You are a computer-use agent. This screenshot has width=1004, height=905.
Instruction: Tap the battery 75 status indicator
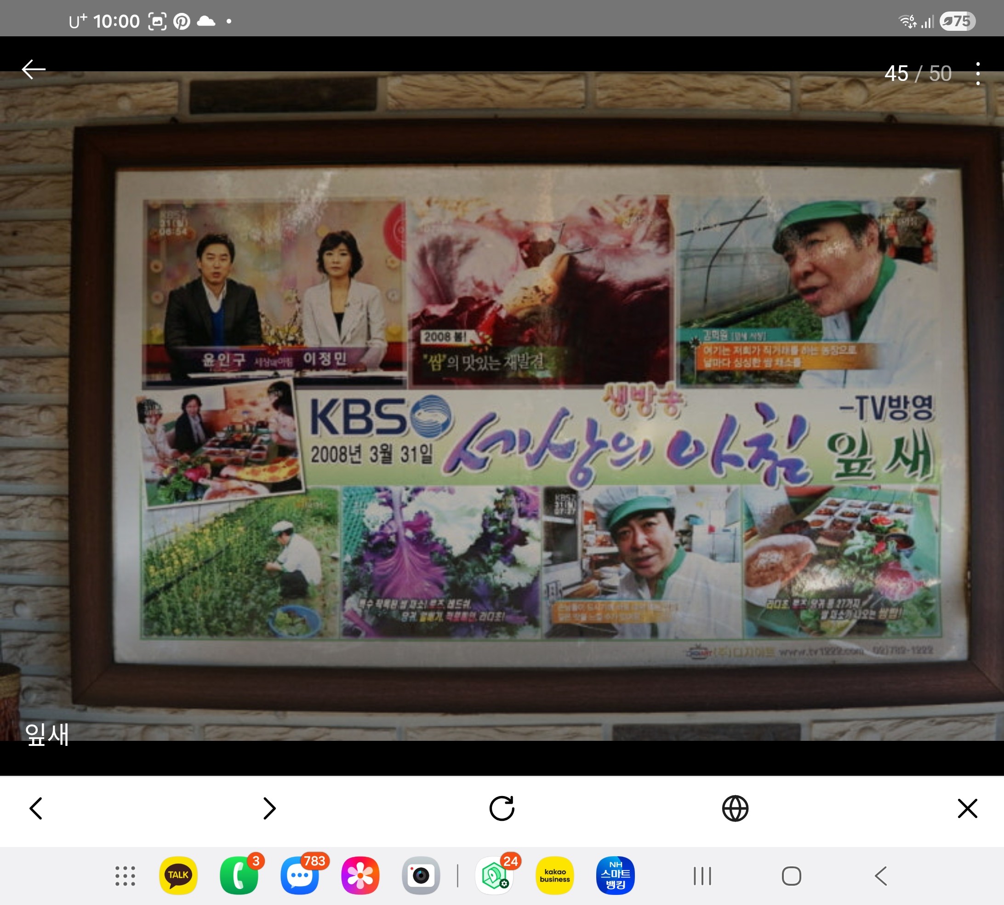click(x=957, y=21)
